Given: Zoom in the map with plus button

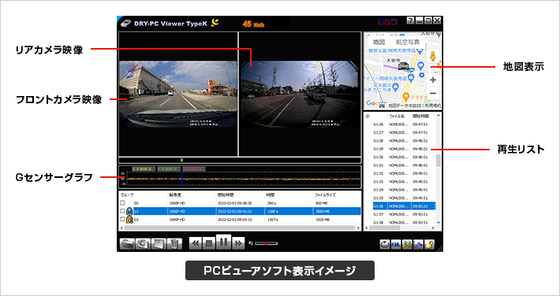Looking at the screenshot, I should point(433,80).
